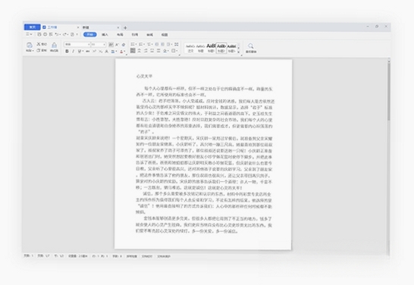Expand the styles gallery down arrow
Viewport: 414px width, 285px height.
coord(238,52)
